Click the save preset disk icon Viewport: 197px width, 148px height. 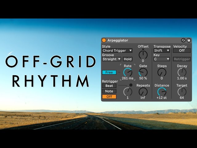pos(189,40)
